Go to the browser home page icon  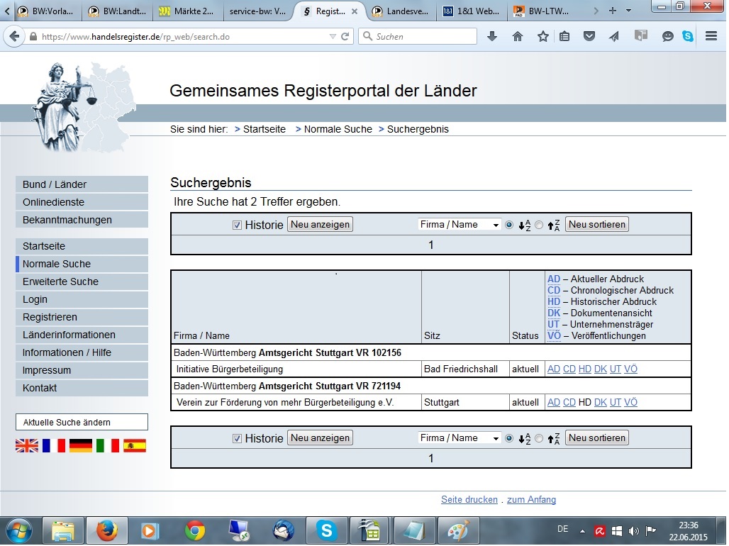518,36
